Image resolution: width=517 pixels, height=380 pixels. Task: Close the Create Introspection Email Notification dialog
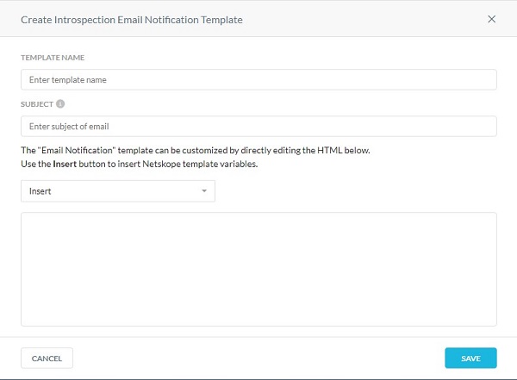tap(491, 19)
